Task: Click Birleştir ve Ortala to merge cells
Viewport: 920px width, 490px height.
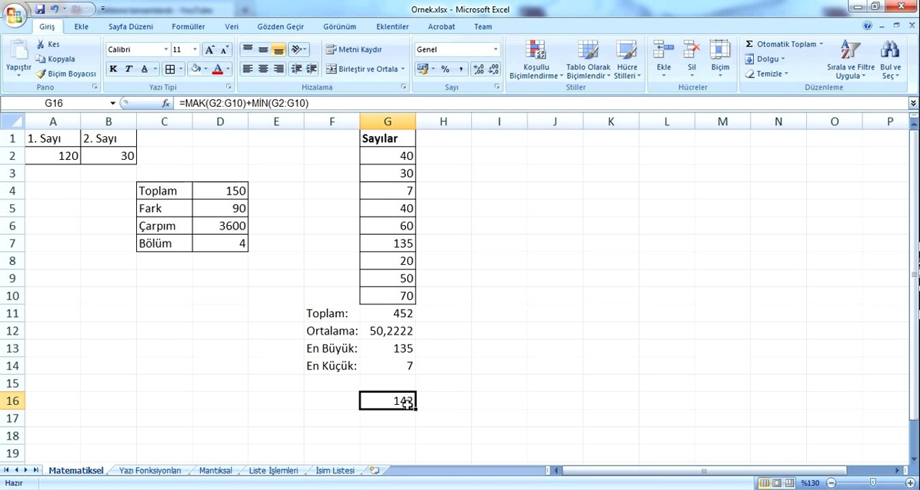Action: [362, 69]
